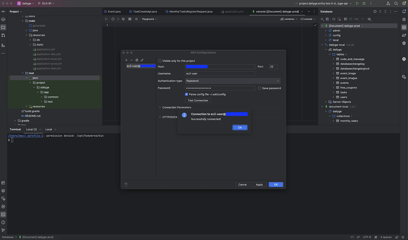Click the remove SSH configuration minus icon
This screenshot has width=408, height=240.
coord(131,60)
